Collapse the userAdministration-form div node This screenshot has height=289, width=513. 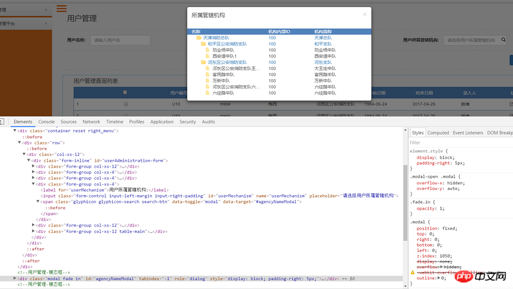point(28,160)
